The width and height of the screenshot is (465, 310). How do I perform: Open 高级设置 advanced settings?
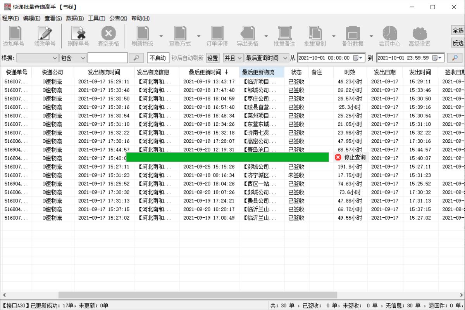click(x=420, y=36)
